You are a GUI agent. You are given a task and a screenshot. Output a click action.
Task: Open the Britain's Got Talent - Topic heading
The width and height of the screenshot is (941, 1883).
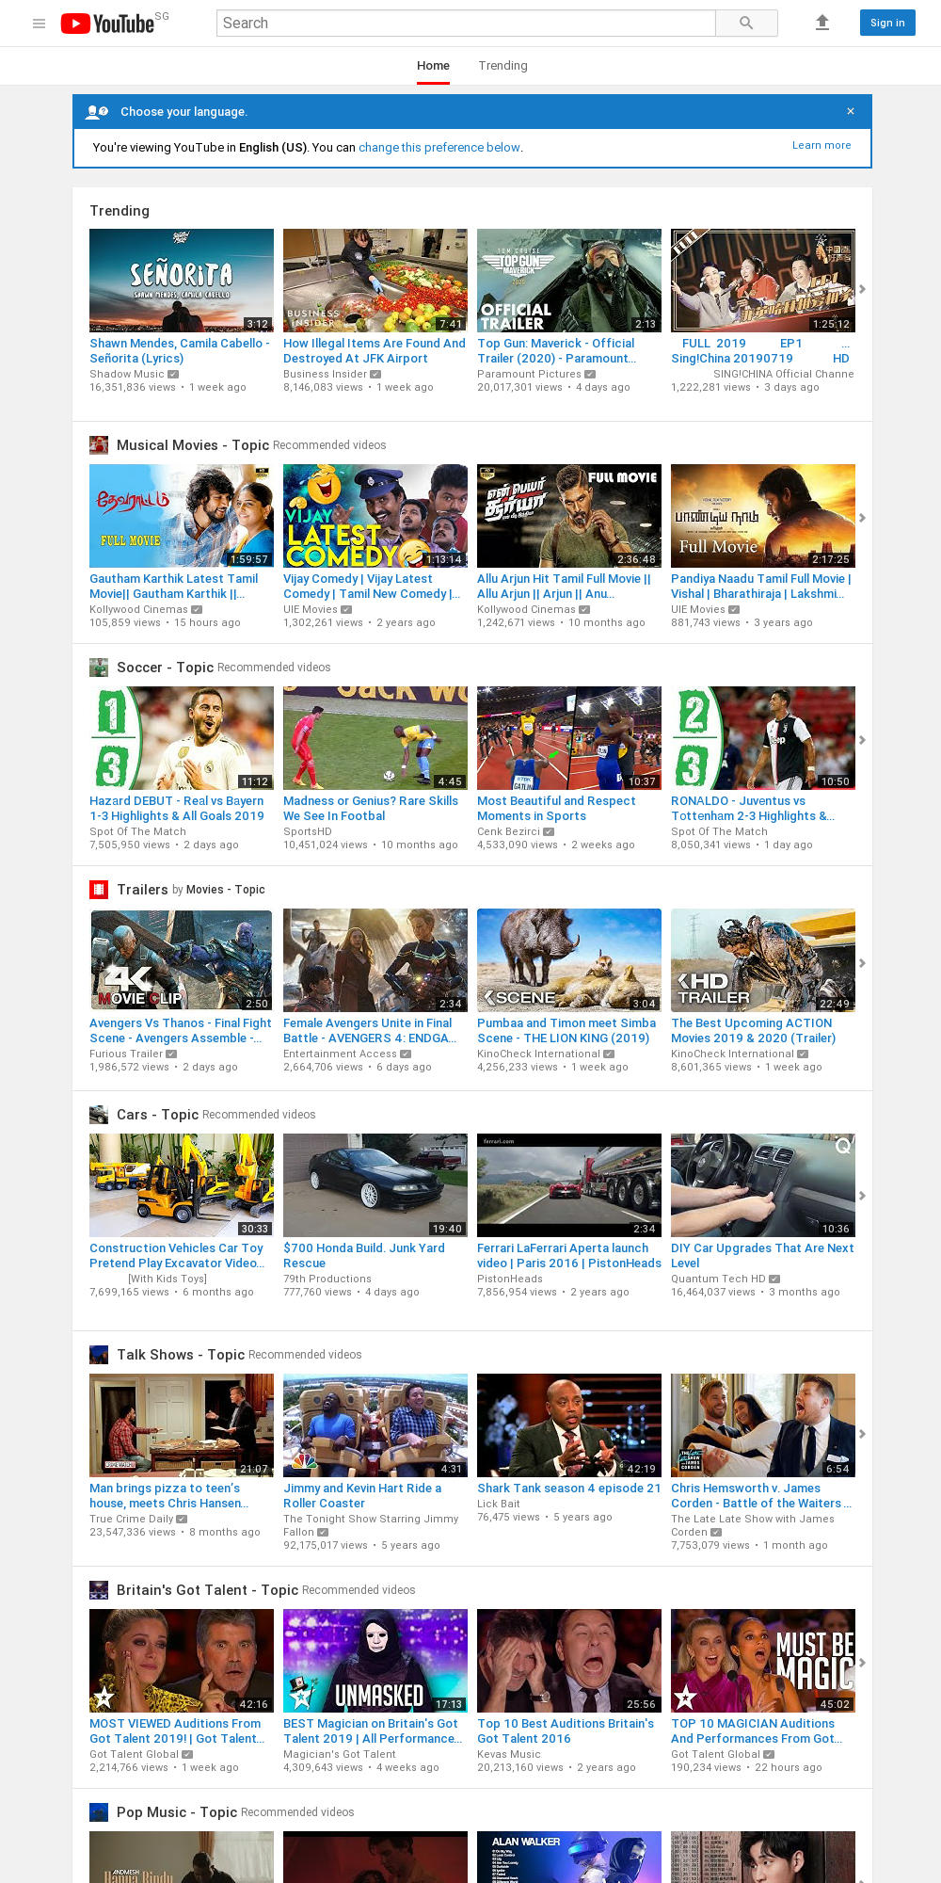pos(207,1590)
